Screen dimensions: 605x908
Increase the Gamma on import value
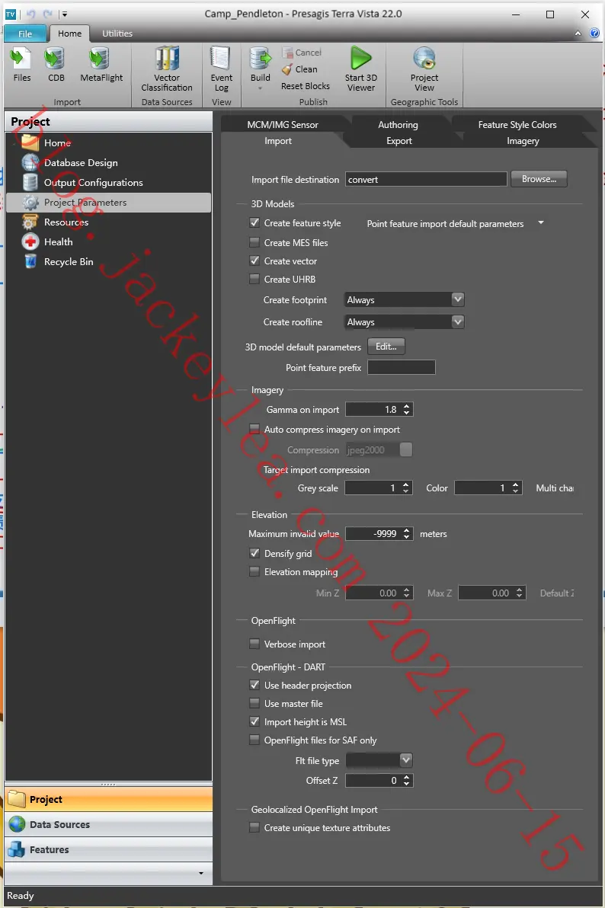coord(407,406)
